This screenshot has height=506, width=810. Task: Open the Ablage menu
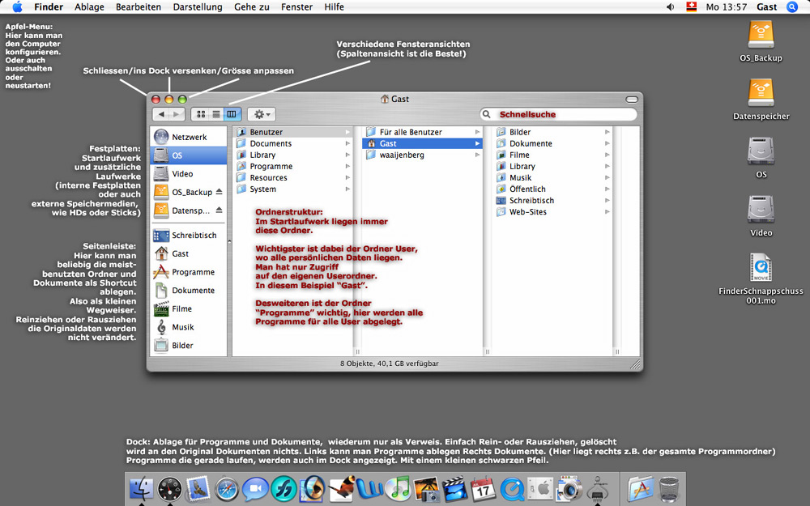coord(89,6)
